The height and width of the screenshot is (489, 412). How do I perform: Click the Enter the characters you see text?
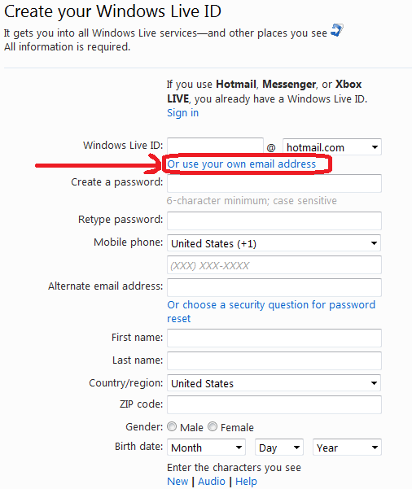[x=234, y=468]
